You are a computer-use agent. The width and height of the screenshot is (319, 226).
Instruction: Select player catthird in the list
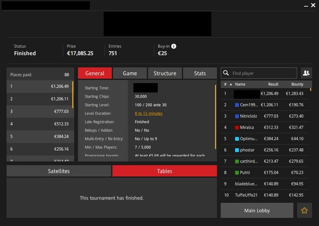click(264, 161)
